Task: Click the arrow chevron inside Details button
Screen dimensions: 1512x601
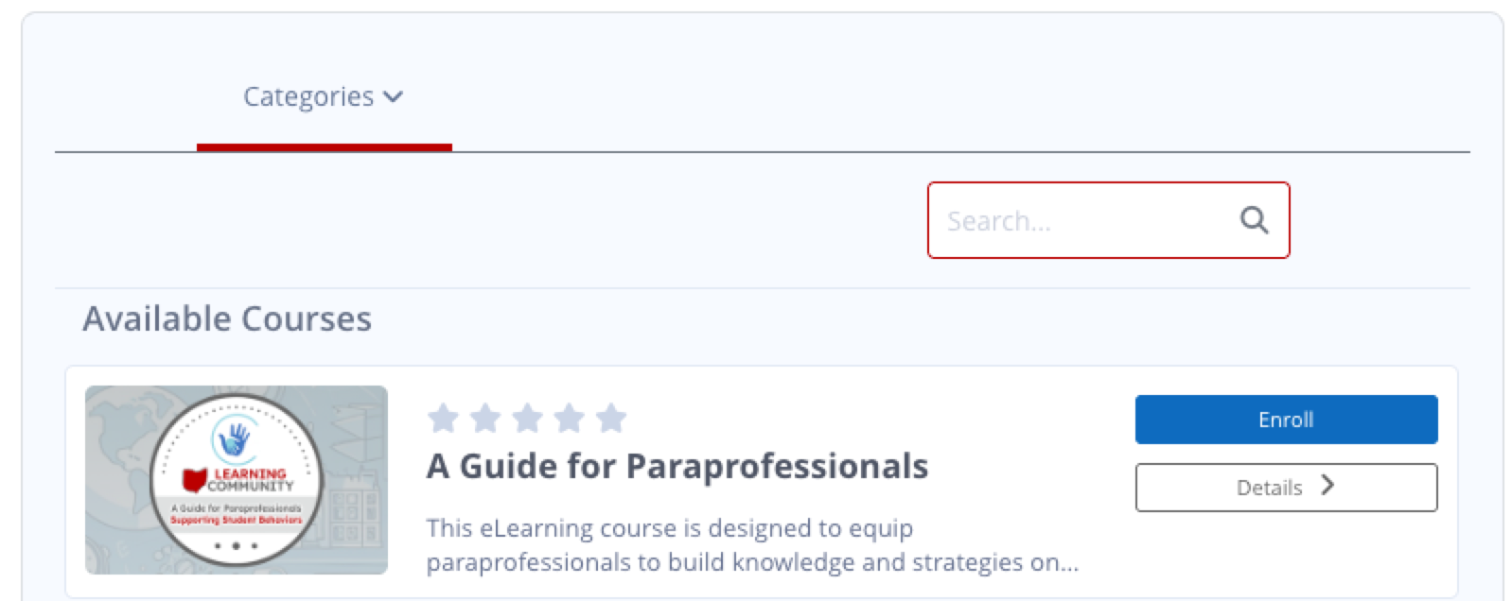Action: pyautogui.click(x=1327, y=486)
